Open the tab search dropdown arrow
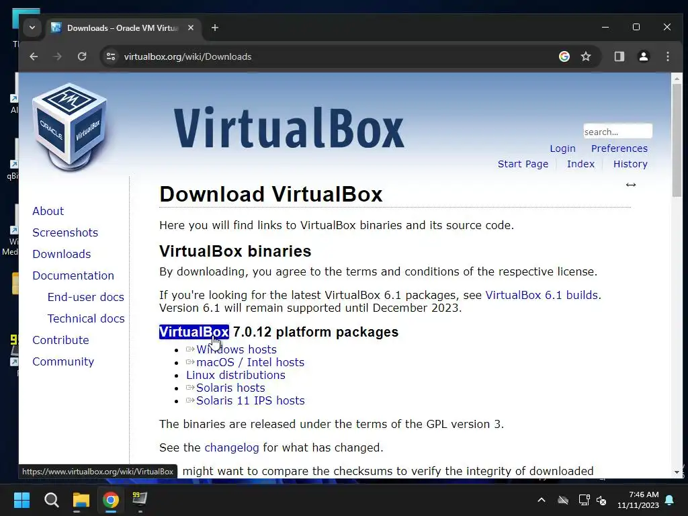 click(32, 28)
